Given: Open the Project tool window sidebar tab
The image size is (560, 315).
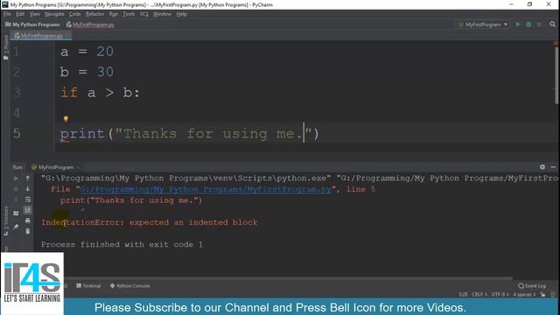Looking at the screenshot, I should [x=5, y=46].
